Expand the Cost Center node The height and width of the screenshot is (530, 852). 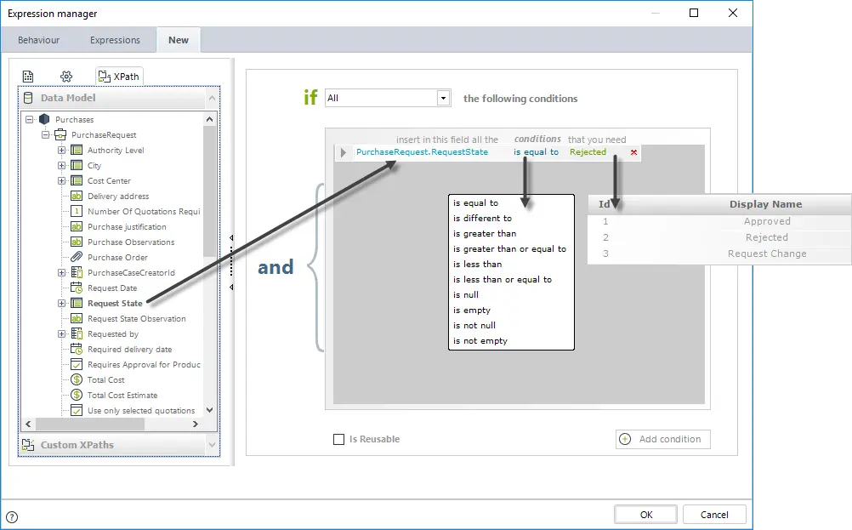(61, 180)
